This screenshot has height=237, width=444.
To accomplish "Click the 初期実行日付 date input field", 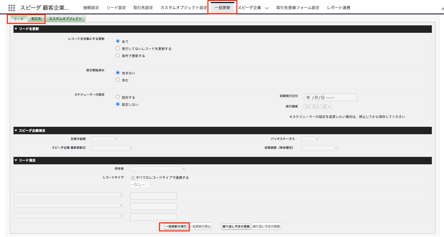I will [x=330, y=97].
